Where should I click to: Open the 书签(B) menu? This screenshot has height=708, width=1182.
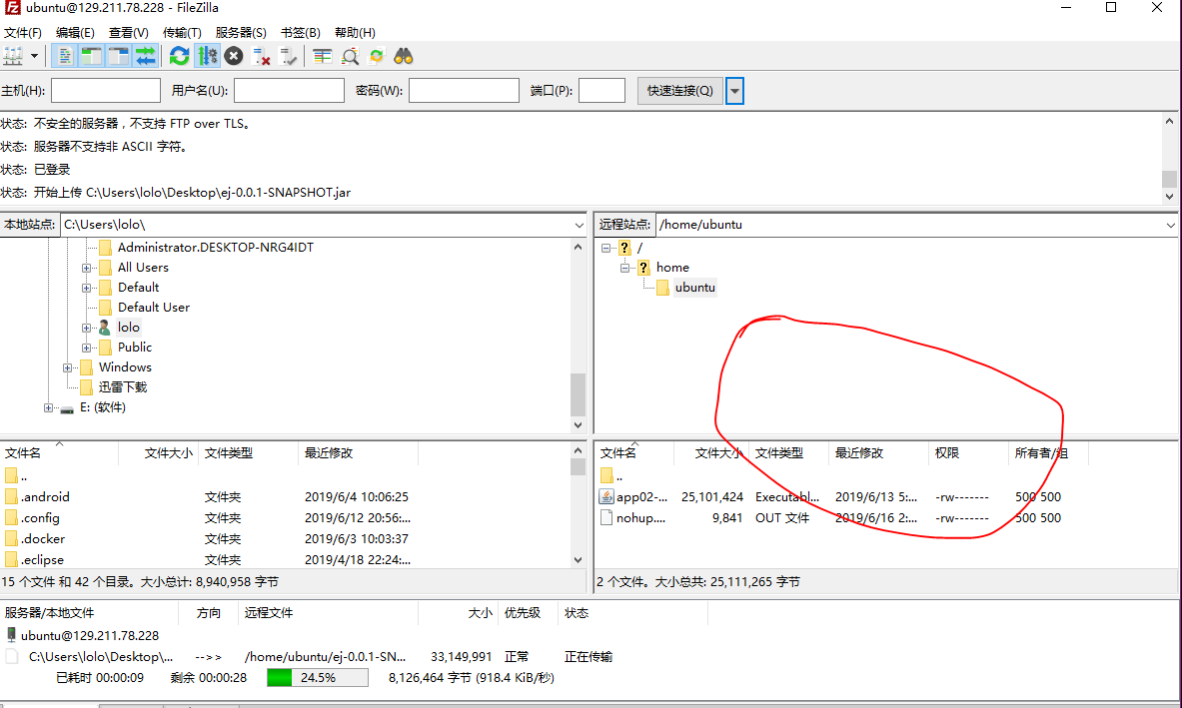300,32
